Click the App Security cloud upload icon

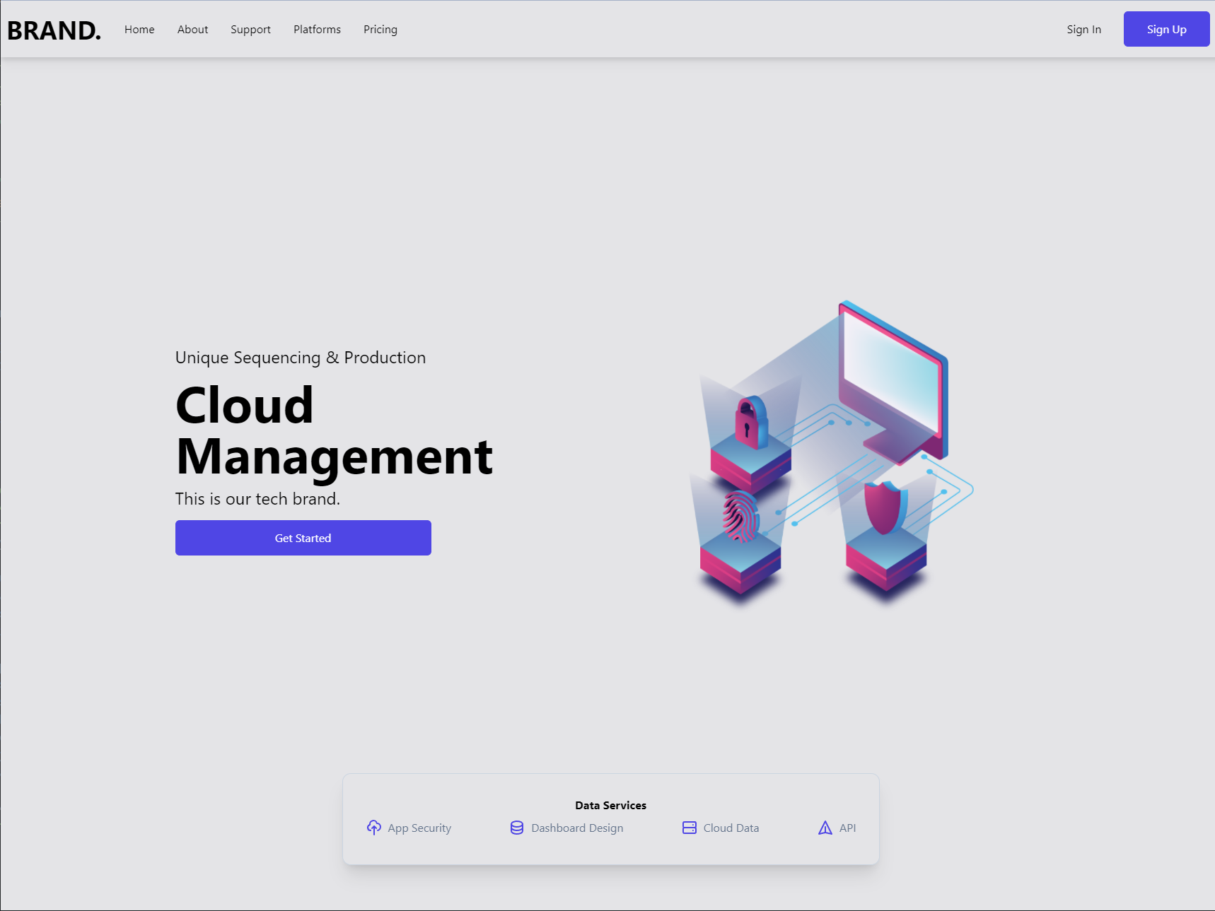(x=374, y=828)
